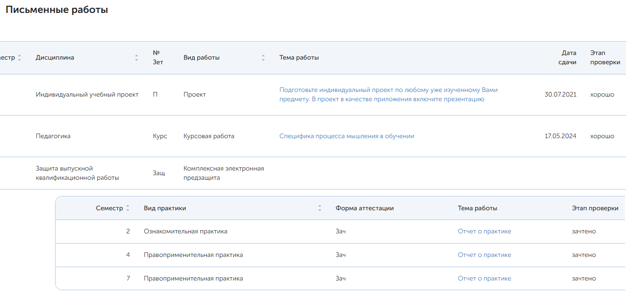Open the 'Специфика процесса мышления в обучении' link
Viewport: 626px width, 299px height.
(347, 136)
